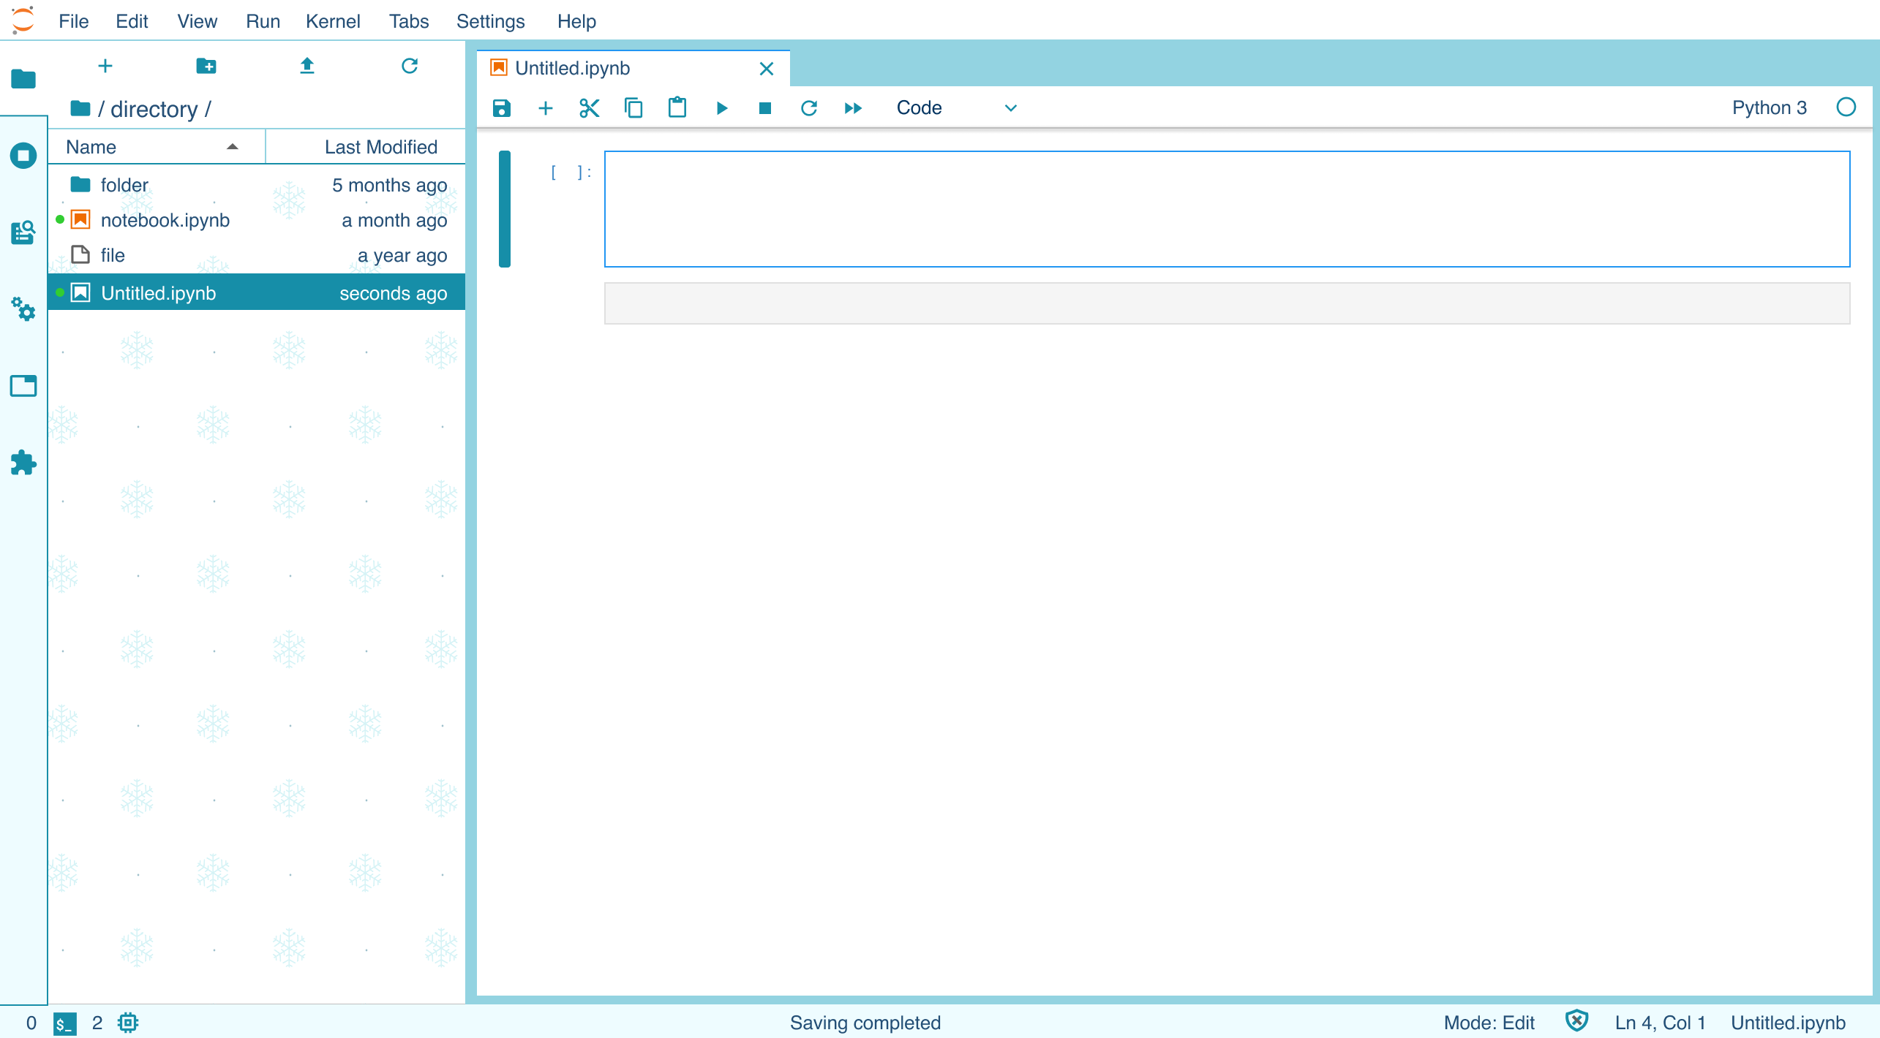The width and height of the screenshot is (1880, 1038).
Task: Switch to the Untitled.ipynb tab
Action: (x=572, y=68)
